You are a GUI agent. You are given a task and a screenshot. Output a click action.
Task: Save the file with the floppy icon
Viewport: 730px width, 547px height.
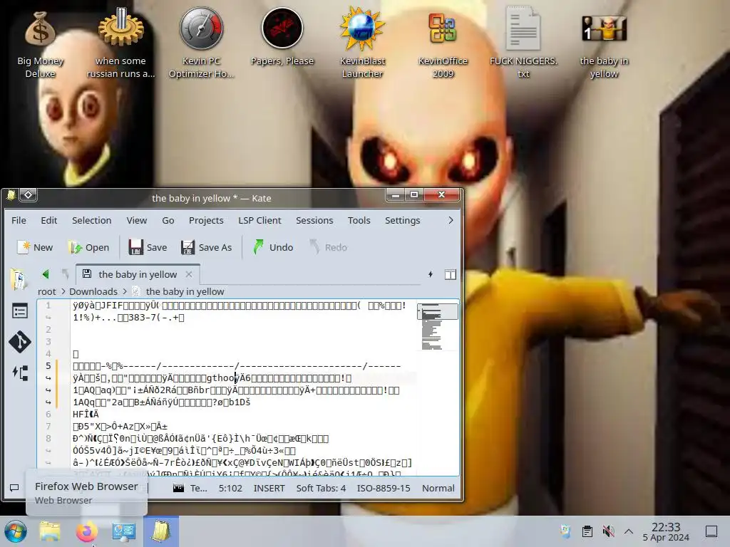135,247
